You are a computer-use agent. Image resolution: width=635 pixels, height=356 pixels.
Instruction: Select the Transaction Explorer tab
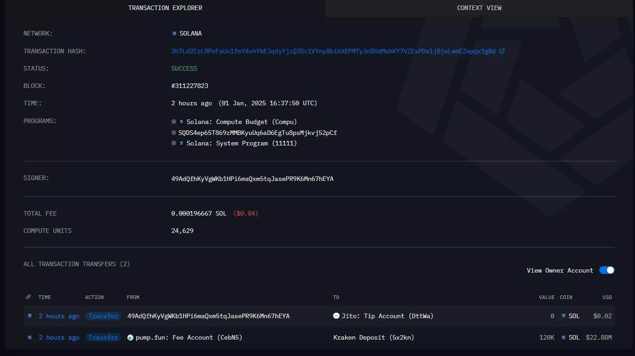(x=165, y=8)
